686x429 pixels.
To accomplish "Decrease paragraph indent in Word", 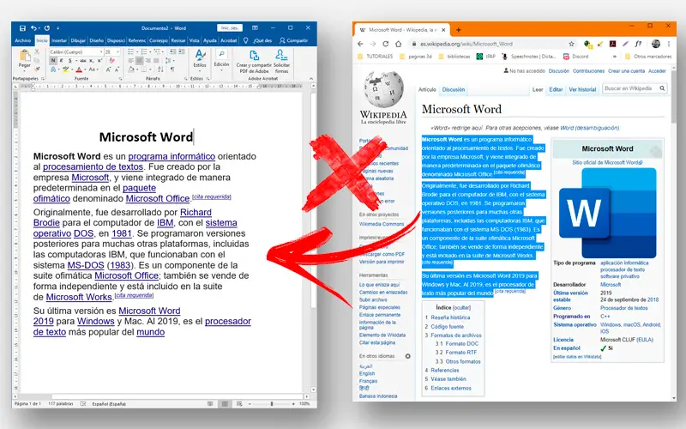I will (x=172, y=51).
